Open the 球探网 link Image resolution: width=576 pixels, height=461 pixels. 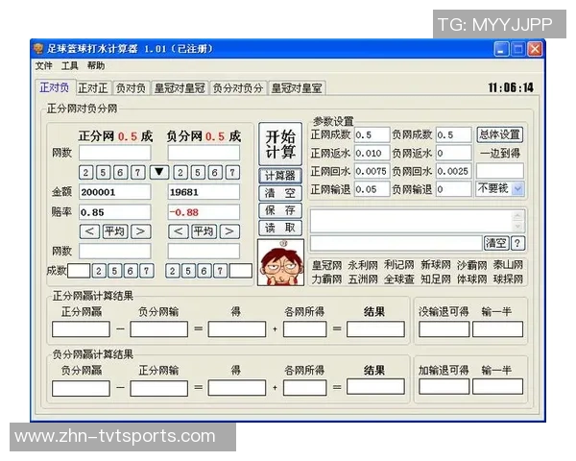pyautogui.click(x=508, y=279)
